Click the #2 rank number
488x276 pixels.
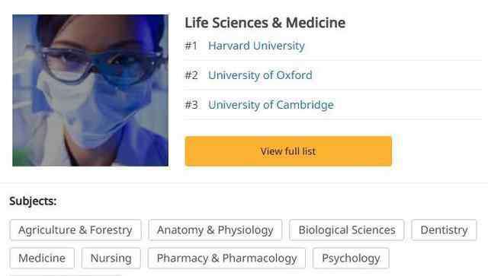click(x=191, y=75)
